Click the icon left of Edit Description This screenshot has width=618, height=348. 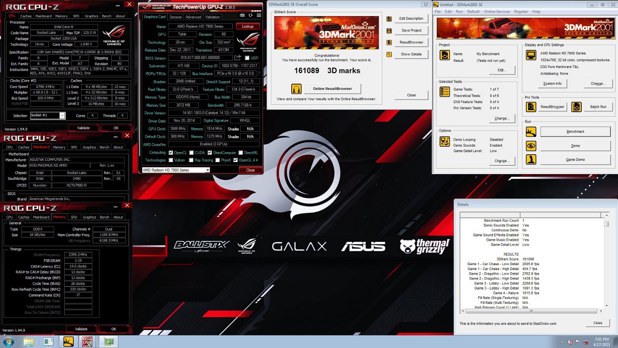[x=389, y=19]
